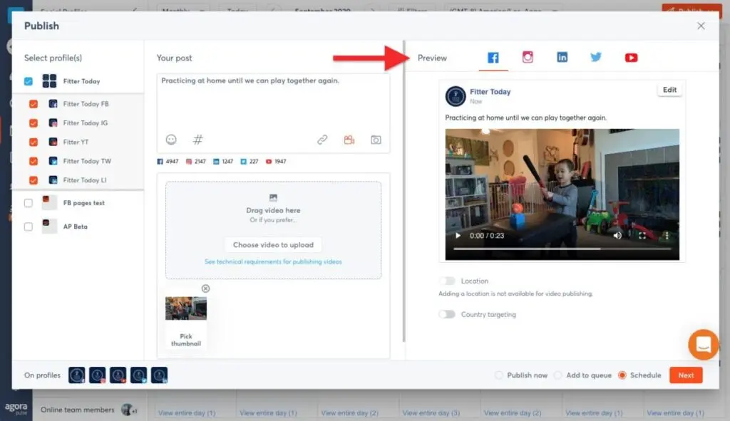Choose the Add to queue option
Screen dimensions: 730x421
click(x=558, y=375)
